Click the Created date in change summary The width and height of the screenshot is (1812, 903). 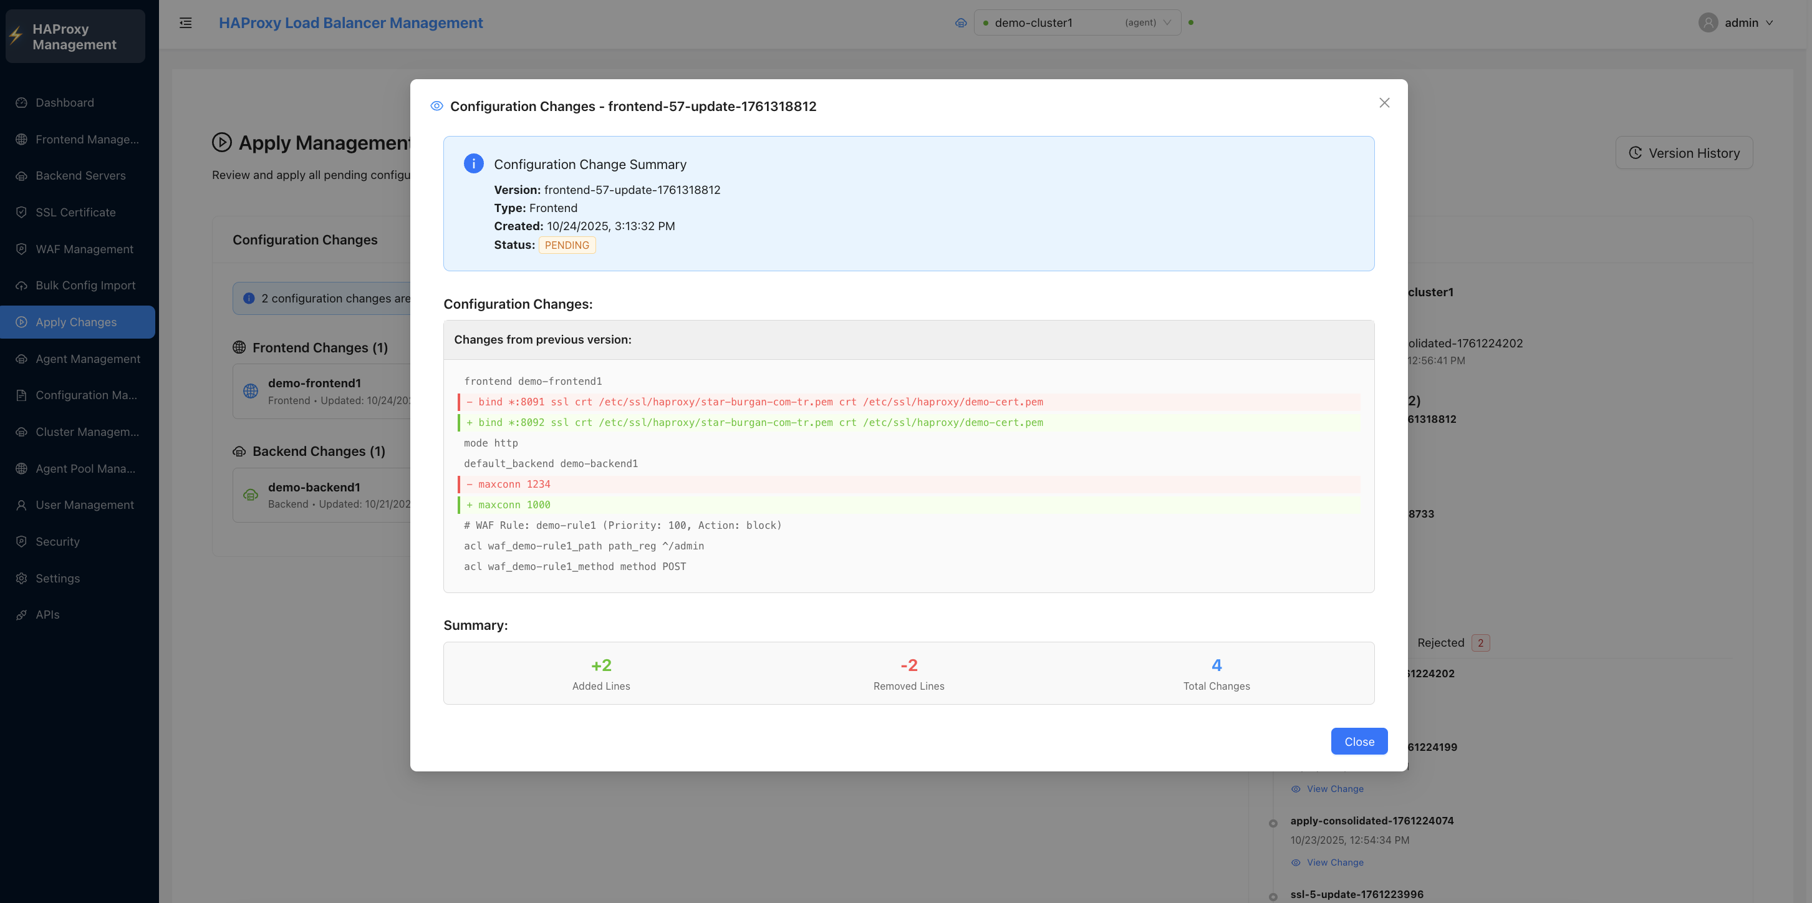(x=610, y=226)
